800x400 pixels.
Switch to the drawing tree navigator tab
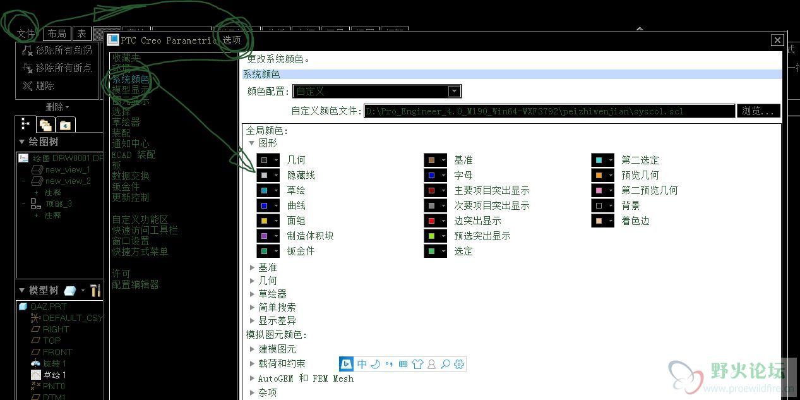click(26, 124)
